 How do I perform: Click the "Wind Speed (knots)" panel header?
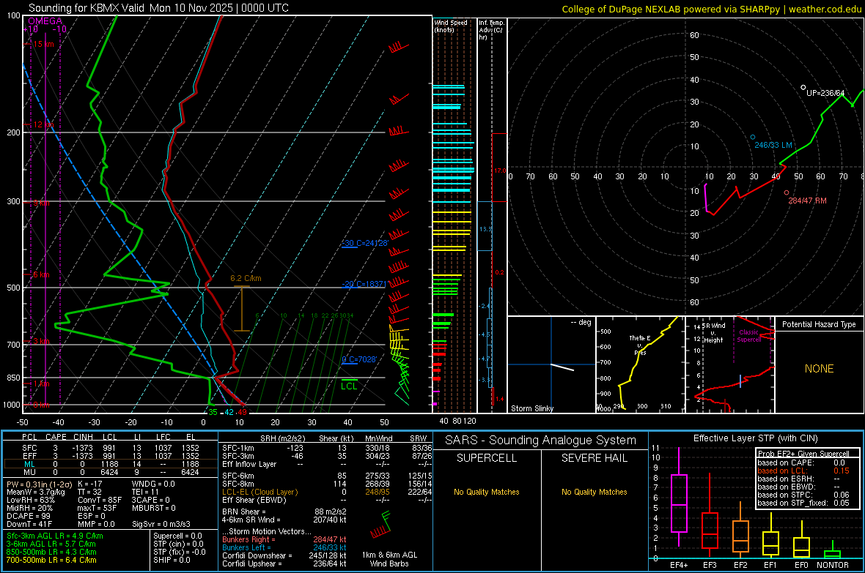pyautogui.click(x=451, y=26)
